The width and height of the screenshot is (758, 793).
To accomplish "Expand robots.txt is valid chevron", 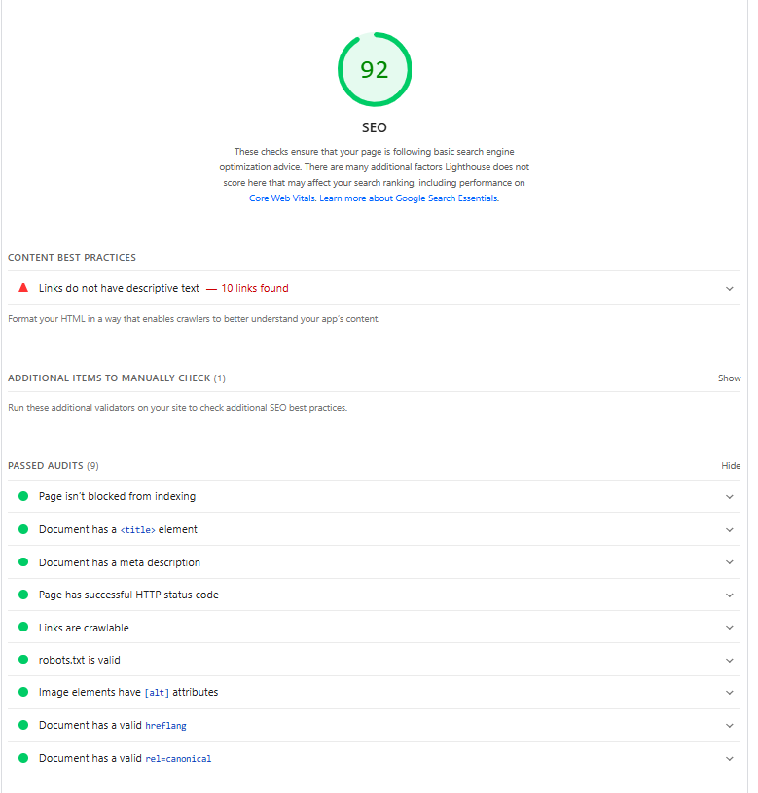I will pyautogui.click(x=729, y=661).
